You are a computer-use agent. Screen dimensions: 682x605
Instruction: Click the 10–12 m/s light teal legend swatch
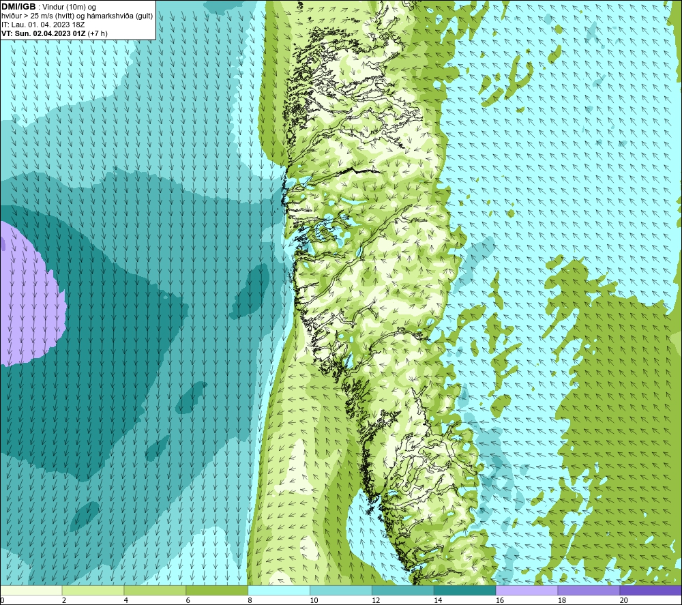click(x=341, y=591)
